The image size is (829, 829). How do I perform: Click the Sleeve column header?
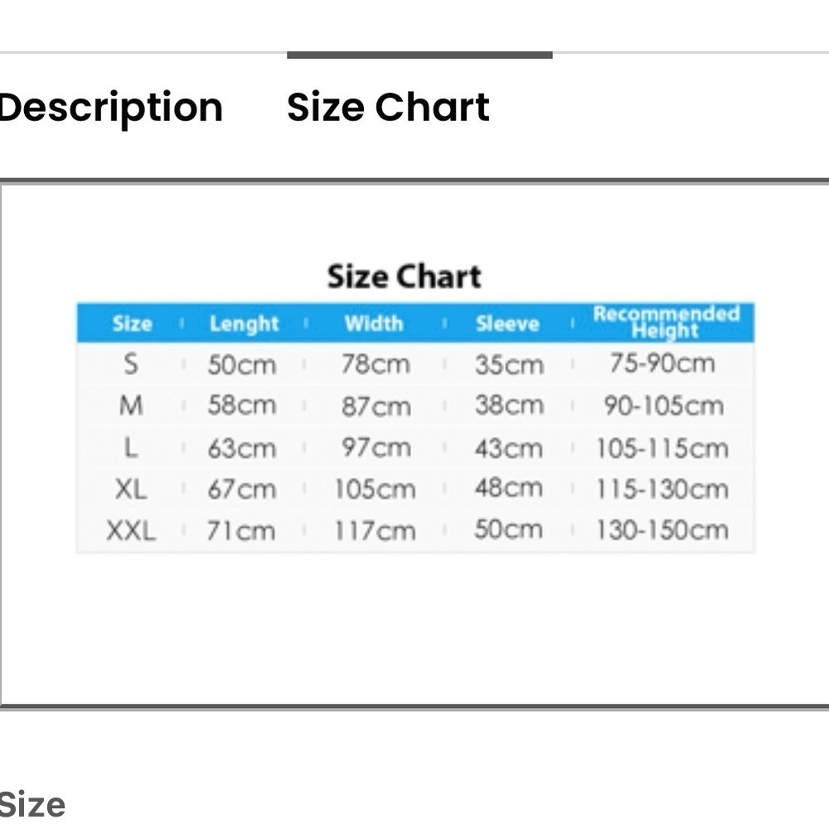pyautogui.click(x=507, y=323)
